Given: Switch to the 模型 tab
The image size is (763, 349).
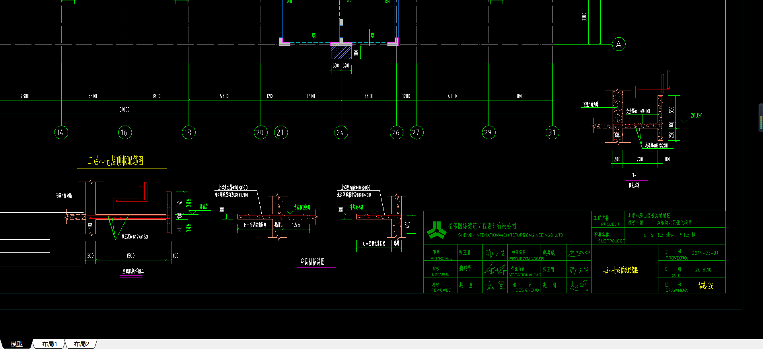Looking at the screenshot, I should (x=16, y=344).
